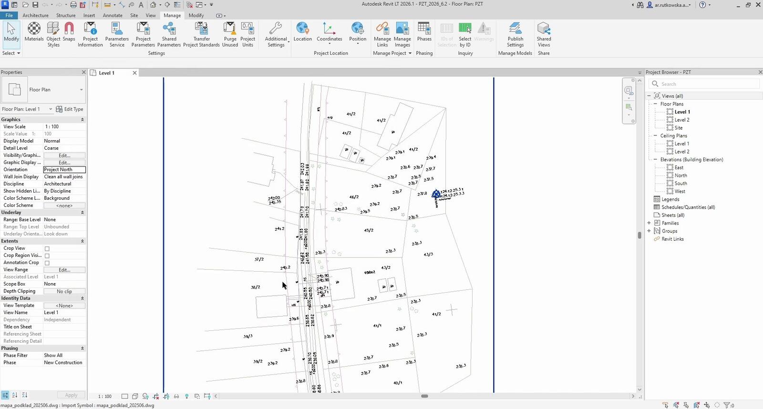
Task: Switch to the Annotate ribbon tab
Action: [113, 15]
